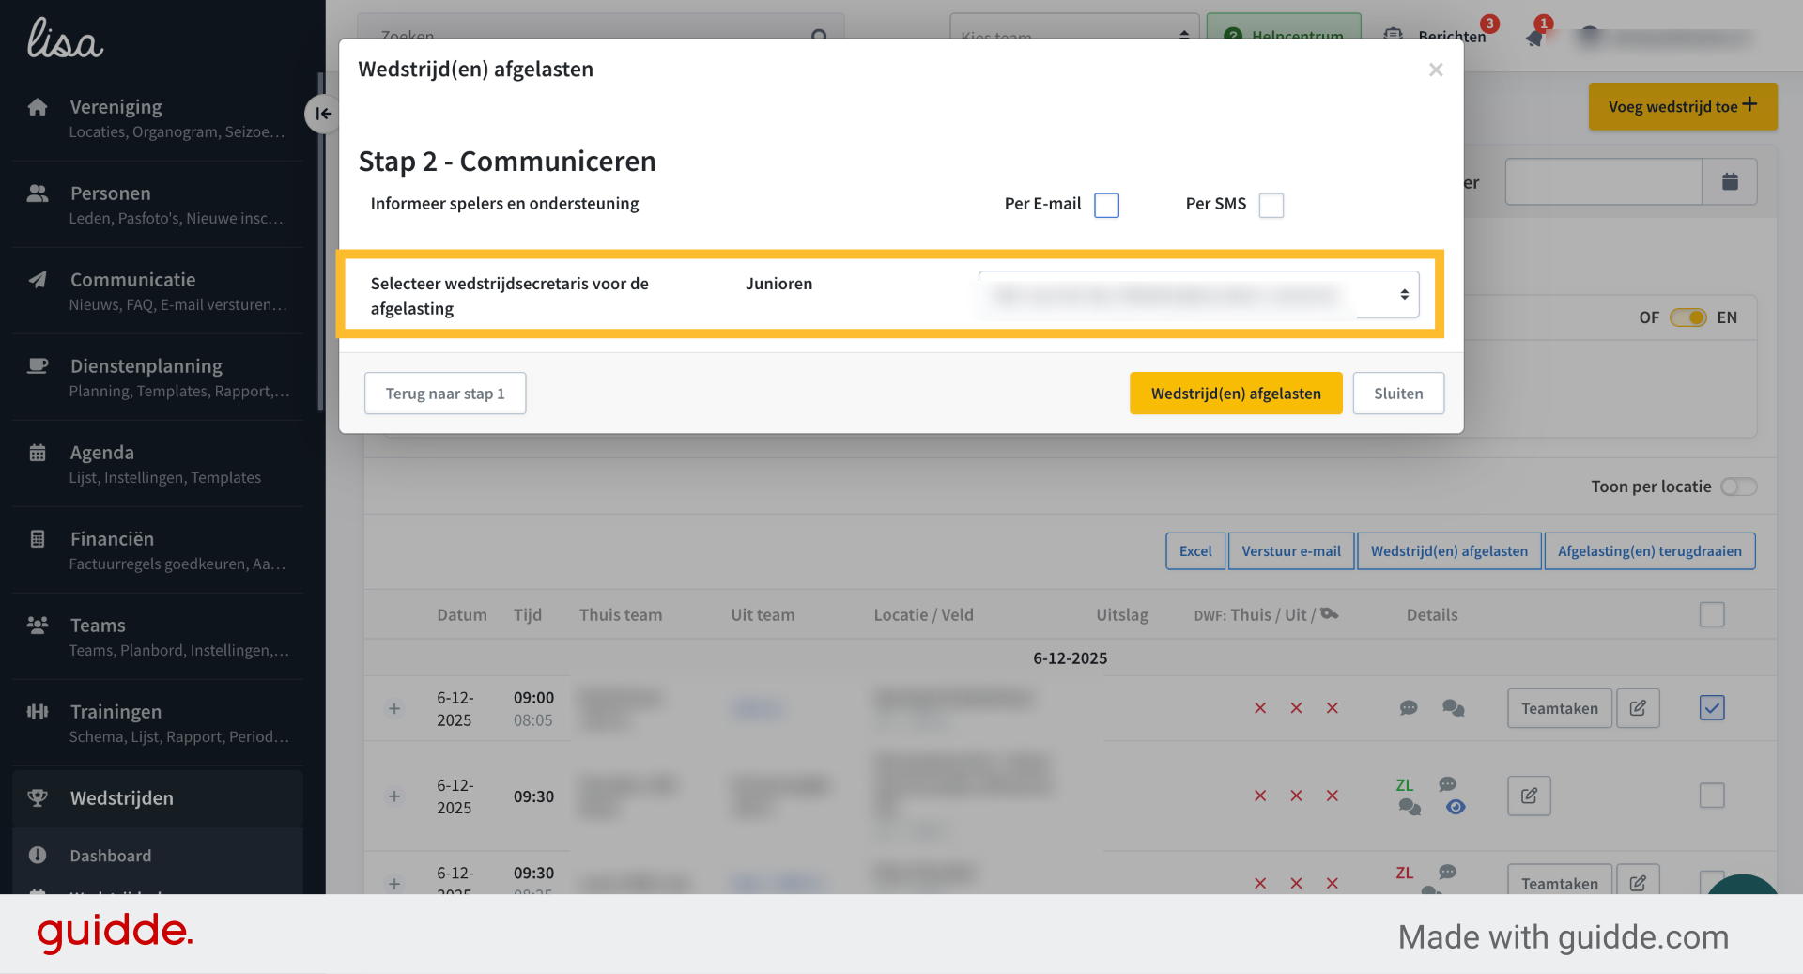Open the Kies team dropdown
Image resolution: width=1803 pixels, height=974 pixels.
click(1074, 35)
